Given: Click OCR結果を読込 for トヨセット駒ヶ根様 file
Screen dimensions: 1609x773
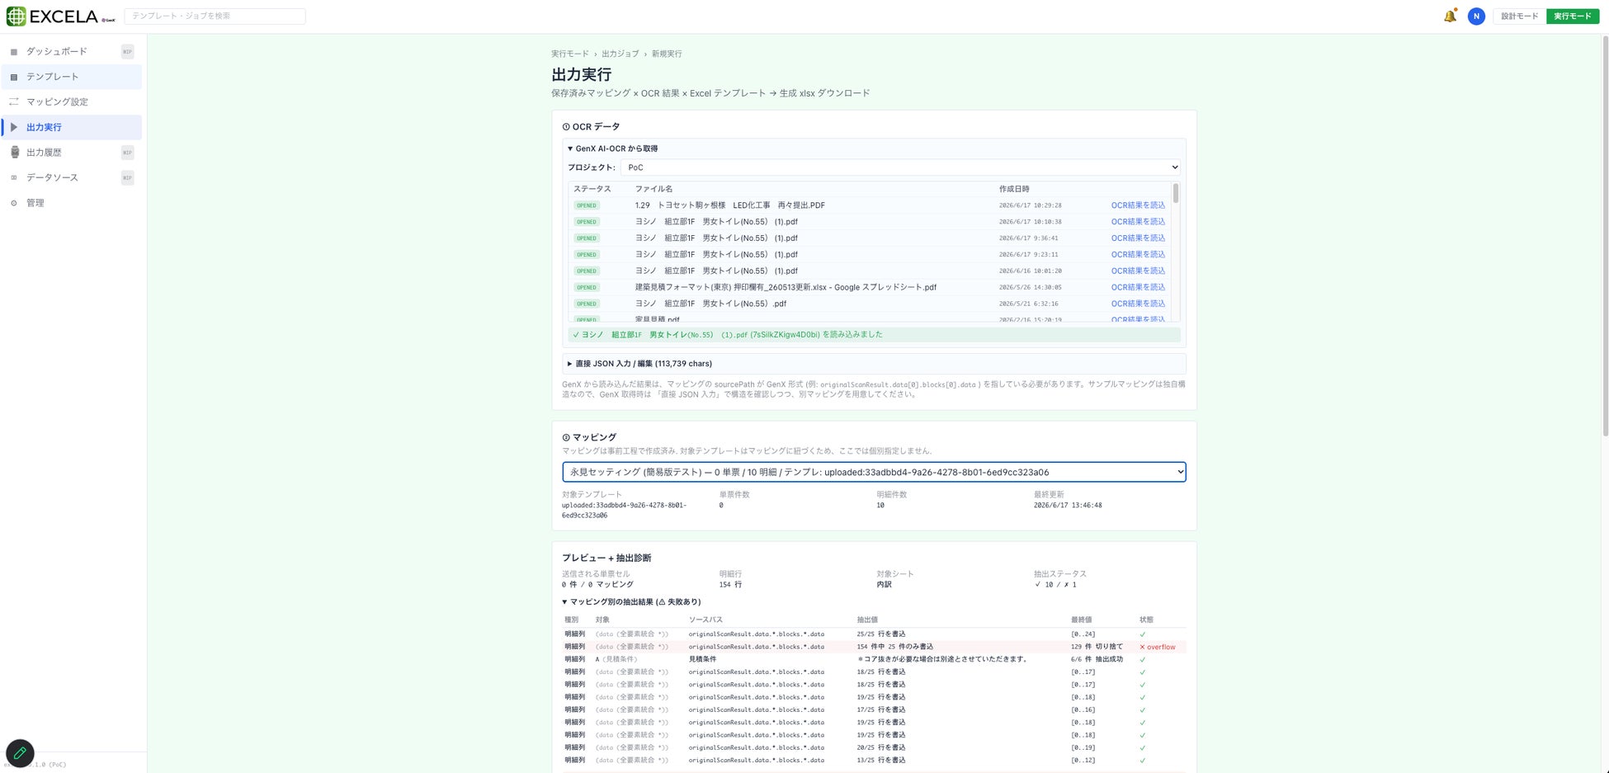Looking at the screenshot, I should [1138, 205].
